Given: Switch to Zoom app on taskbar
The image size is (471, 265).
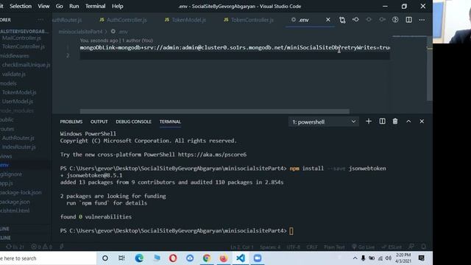Looking at the screenshot, I should tap(258, 258).
